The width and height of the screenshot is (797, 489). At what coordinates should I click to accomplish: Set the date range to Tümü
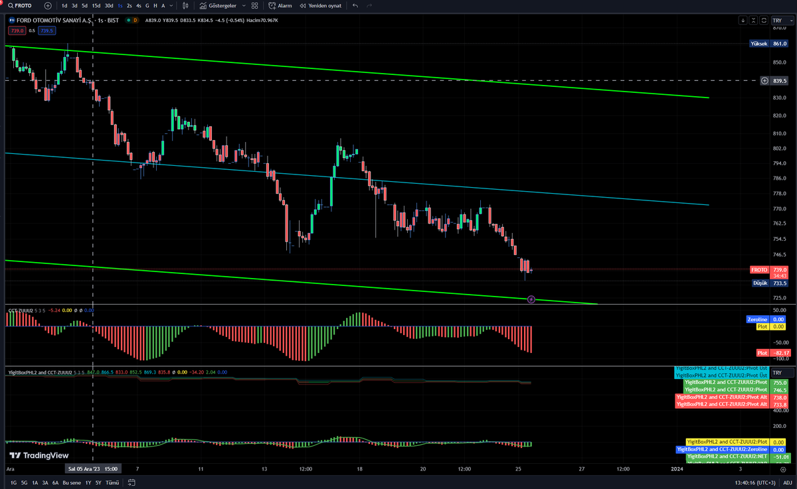112,482
